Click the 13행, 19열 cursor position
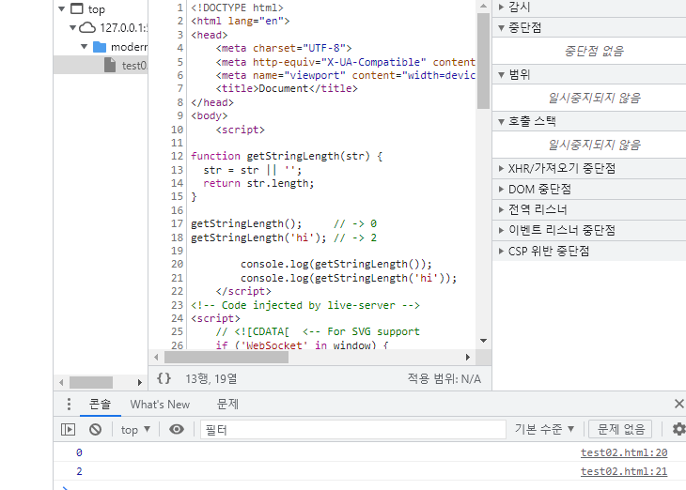 (211, 378)
